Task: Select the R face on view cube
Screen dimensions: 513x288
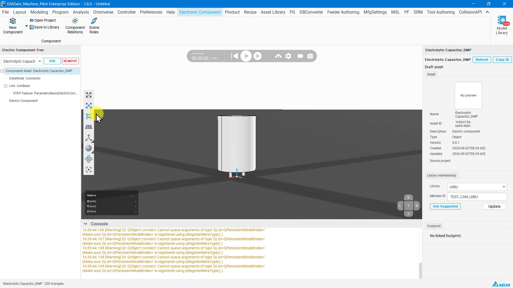Action: (417, 206)
